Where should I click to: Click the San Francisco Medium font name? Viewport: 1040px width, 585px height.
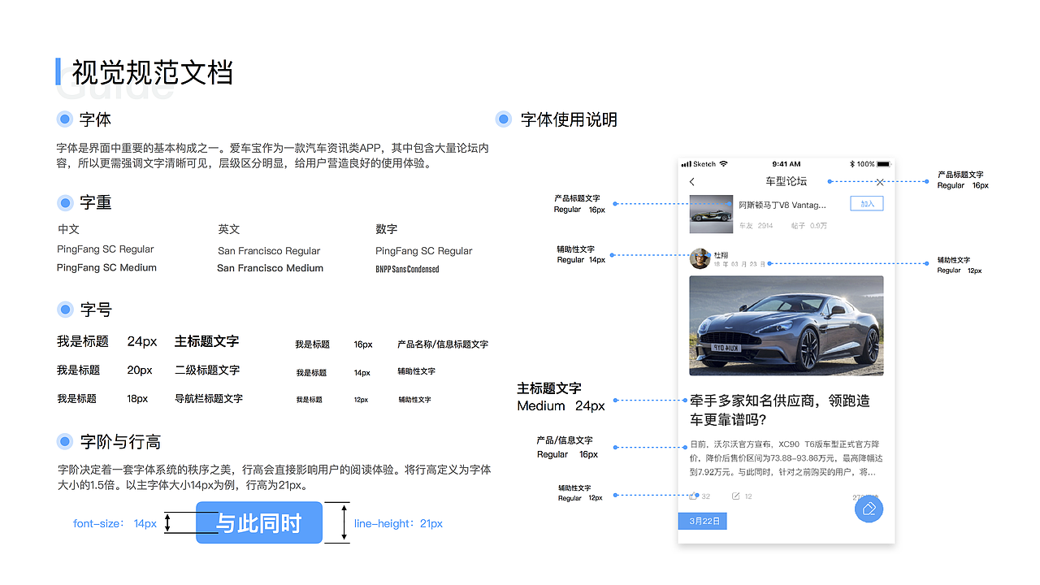(x=271, y=268)
